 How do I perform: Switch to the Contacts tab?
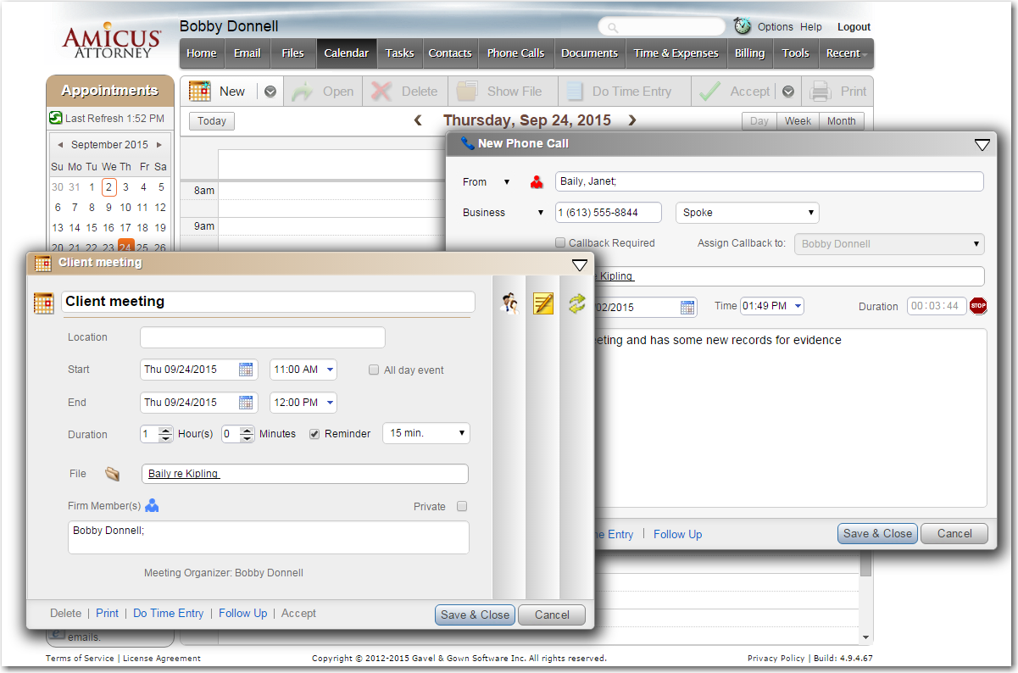tap(450, 53)
